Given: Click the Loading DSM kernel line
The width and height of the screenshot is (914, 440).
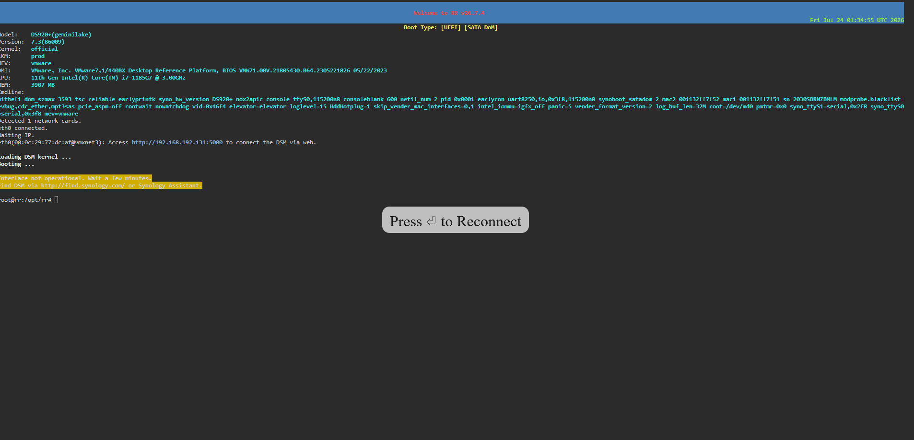Looking at the screenshot, I should tap(35, 157).
